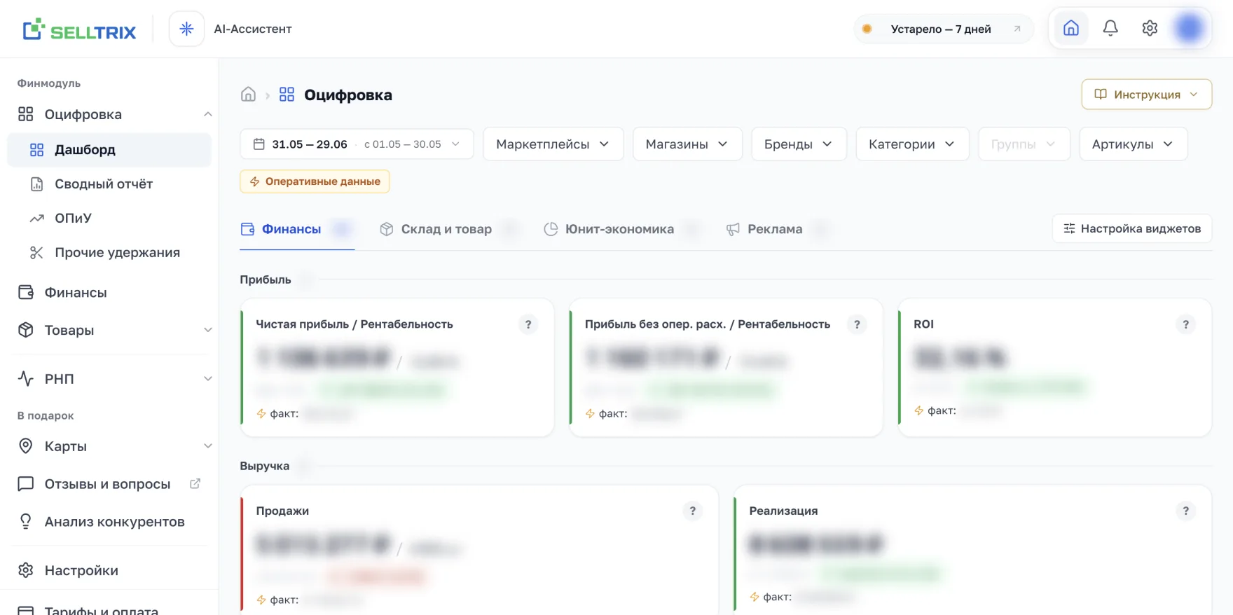Click the breadcrumb home icon
The image size is (1233, 615).
coord(248,95)
